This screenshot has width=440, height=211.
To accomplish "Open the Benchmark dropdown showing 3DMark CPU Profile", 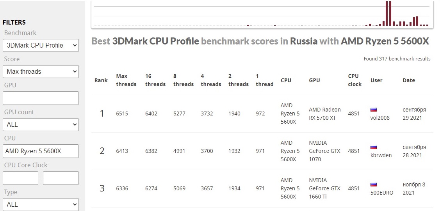I will (x=41, y=45).
